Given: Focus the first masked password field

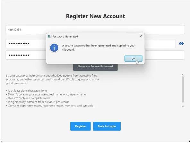Looking at the screenshot, I should (91, 44).
